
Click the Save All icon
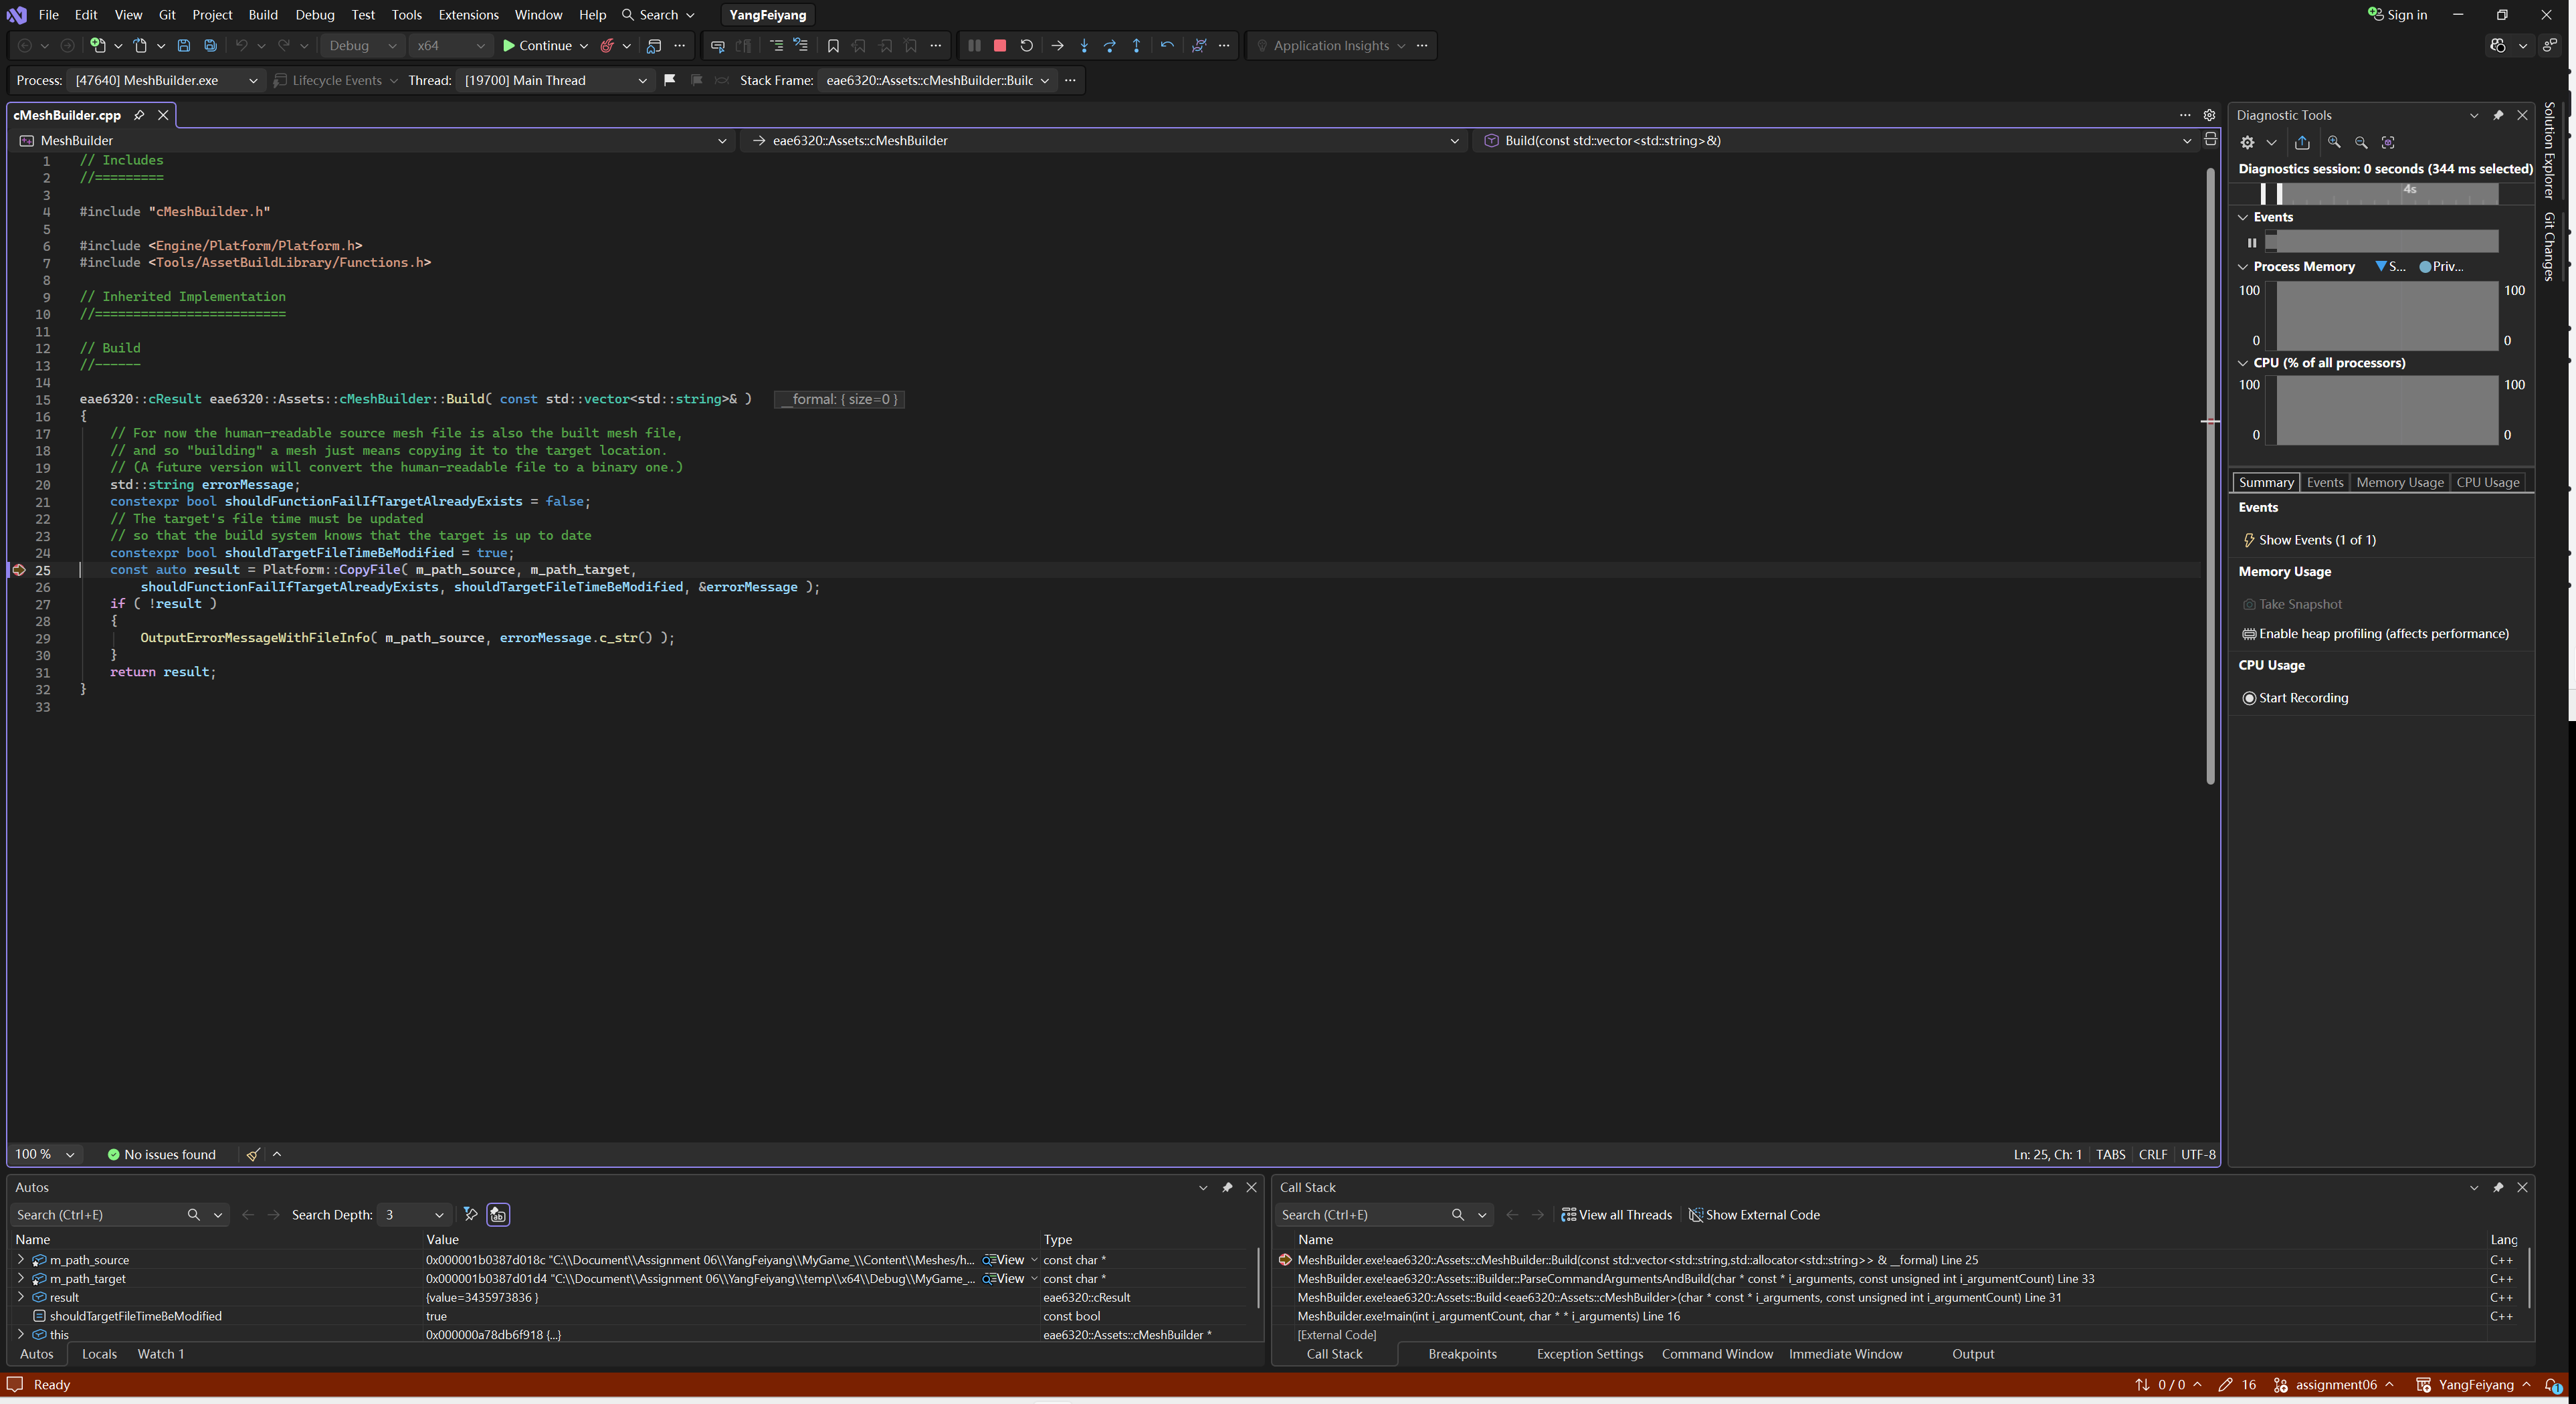point(210,45)
